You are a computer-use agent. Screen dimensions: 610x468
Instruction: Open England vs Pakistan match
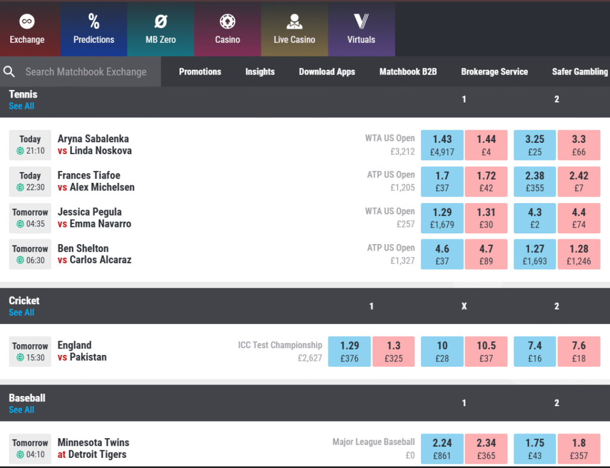pos(82,351)
